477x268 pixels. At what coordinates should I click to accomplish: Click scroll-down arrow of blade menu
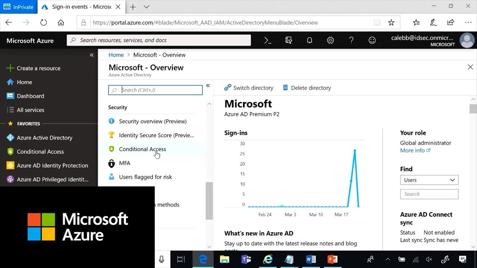point(209,246)
